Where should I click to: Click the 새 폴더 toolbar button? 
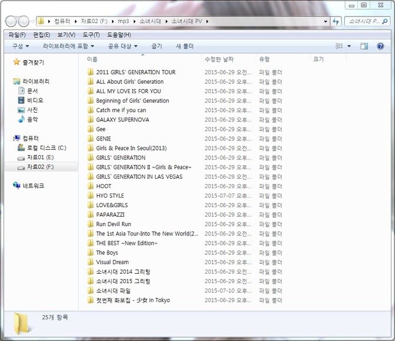pos(185,46)
